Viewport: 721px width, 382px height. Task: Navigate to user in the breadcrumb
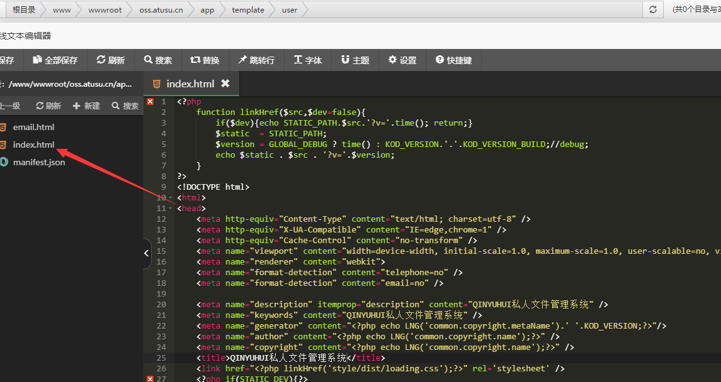click(290, 9)
